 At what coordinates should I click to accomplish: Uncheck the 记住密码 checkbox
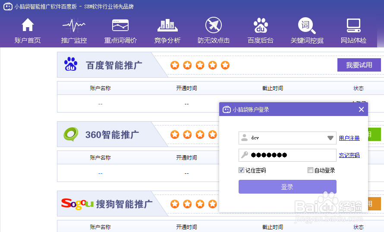tap(242, 170)
